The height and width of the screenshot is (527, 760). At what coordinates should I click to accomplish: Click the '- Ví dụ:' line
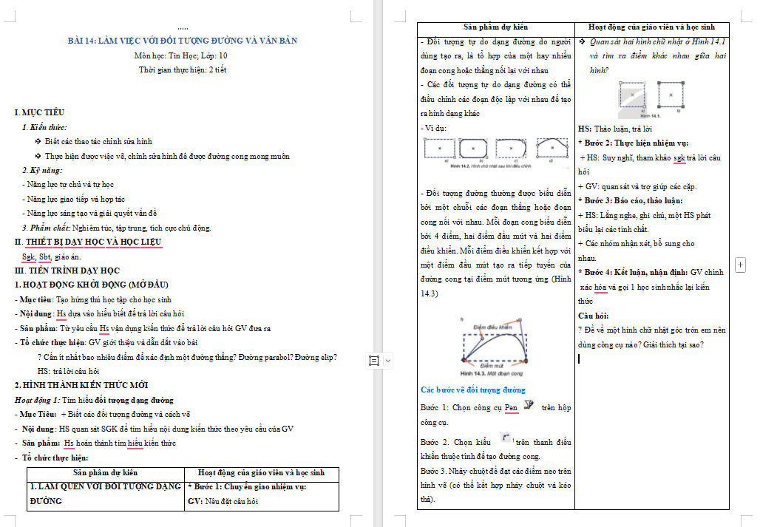(433, 129)
